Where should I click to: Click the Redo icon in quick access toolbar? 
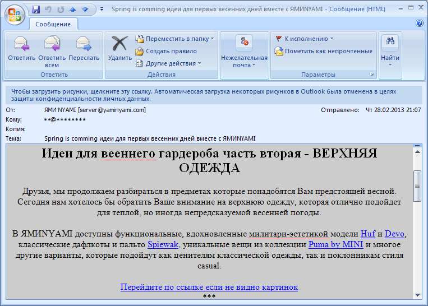61,10
